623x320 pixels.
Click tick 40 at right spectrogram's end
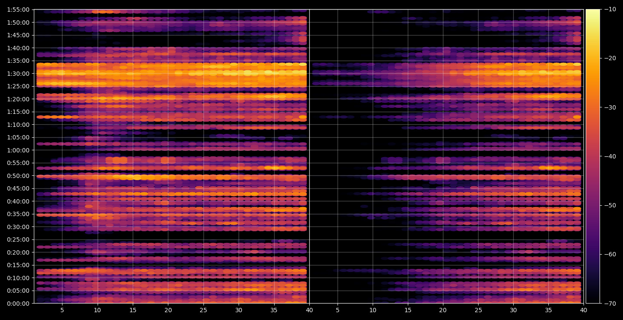click(584, 310)
